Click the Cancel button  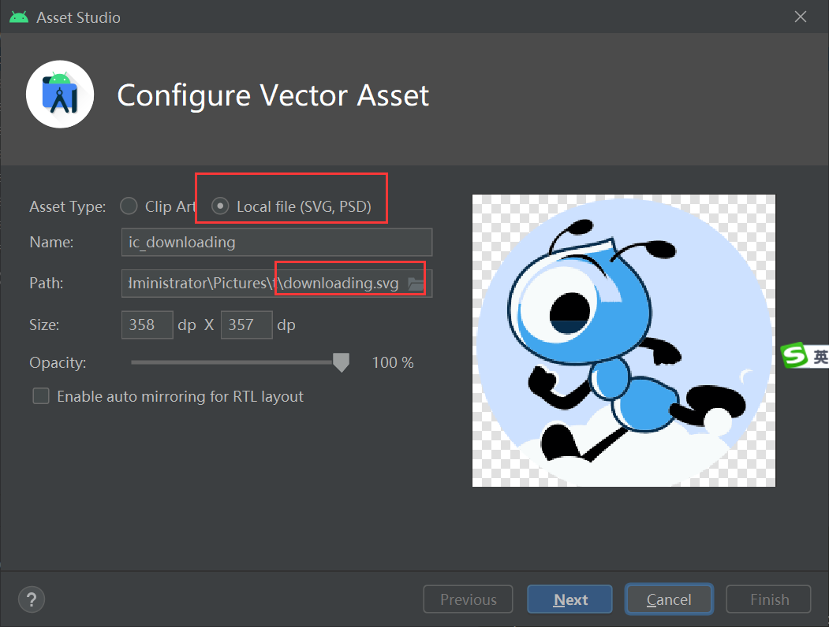[x=669, y=599]
